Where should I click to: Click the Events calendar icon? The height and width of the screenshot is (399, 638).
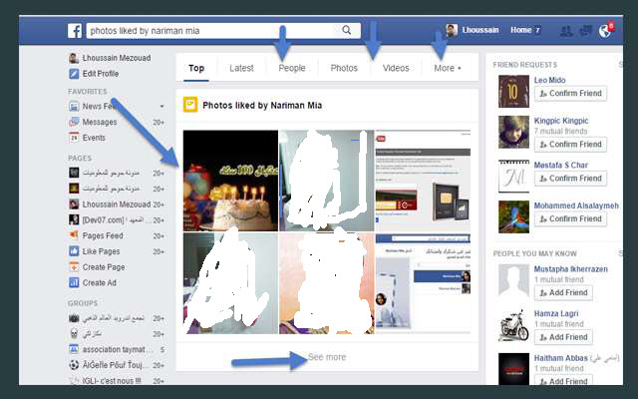tap(74, 138)
